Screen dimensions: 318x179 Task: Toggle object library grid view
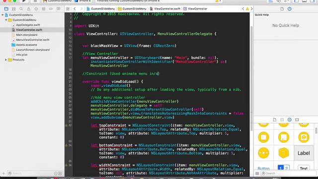click(x=257, y=174)
